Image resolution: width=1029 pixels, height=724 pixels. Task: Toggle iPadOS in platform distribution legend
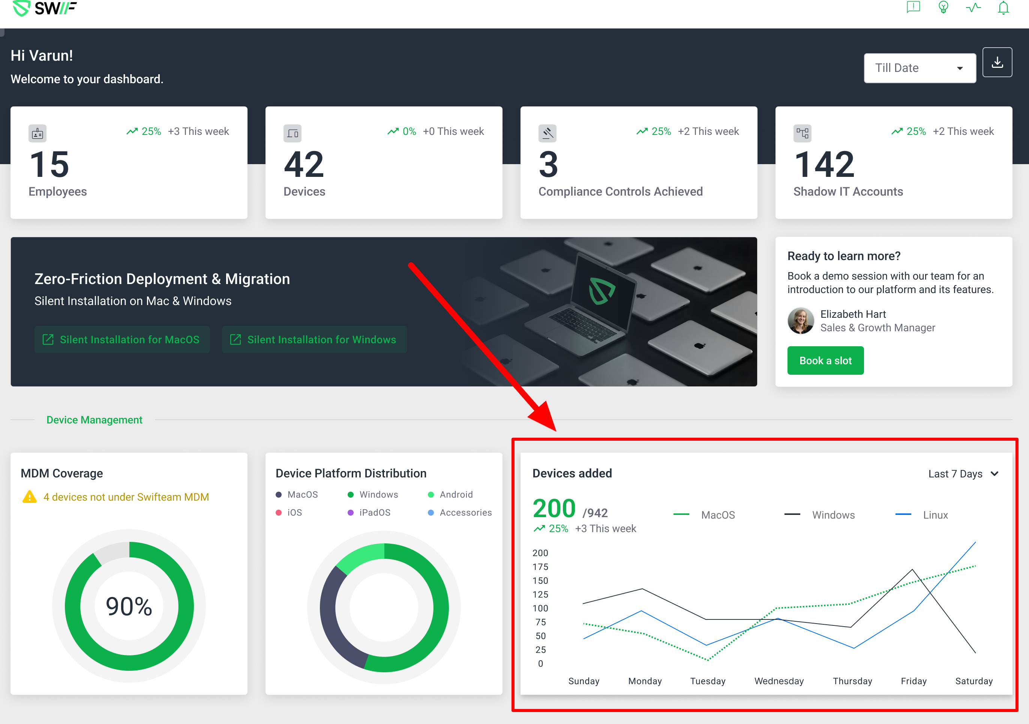point(374,513)
